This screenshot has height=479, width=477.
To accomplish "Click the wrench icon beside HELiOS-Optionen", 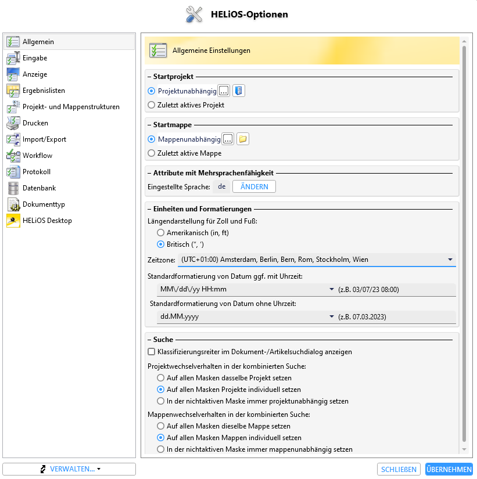I will pos(194,15).
